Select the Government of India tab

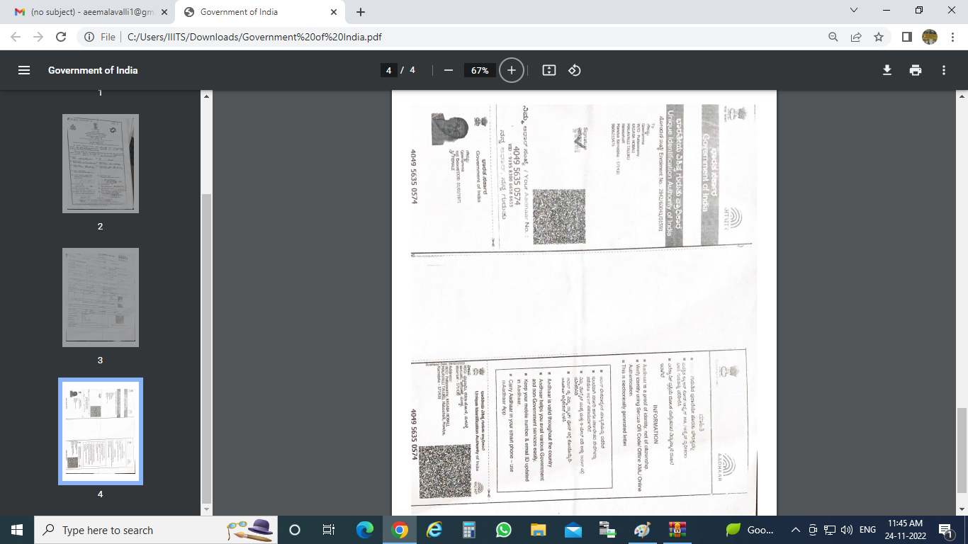pyautogui.click(x=259, y=12)
